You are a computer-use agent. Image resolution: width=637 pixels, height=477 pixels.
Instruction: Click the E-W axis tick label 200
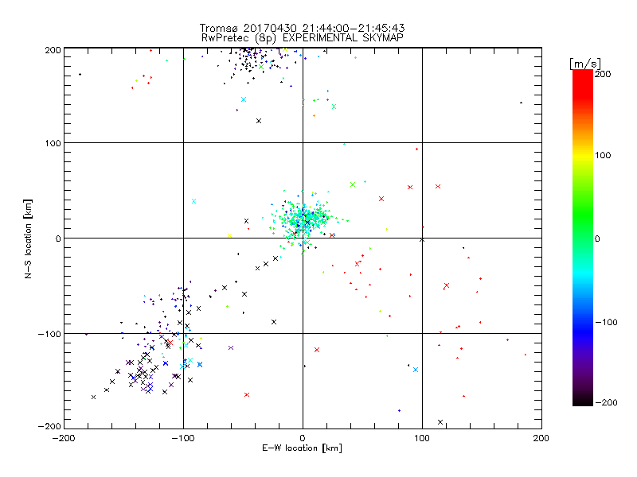541,438
